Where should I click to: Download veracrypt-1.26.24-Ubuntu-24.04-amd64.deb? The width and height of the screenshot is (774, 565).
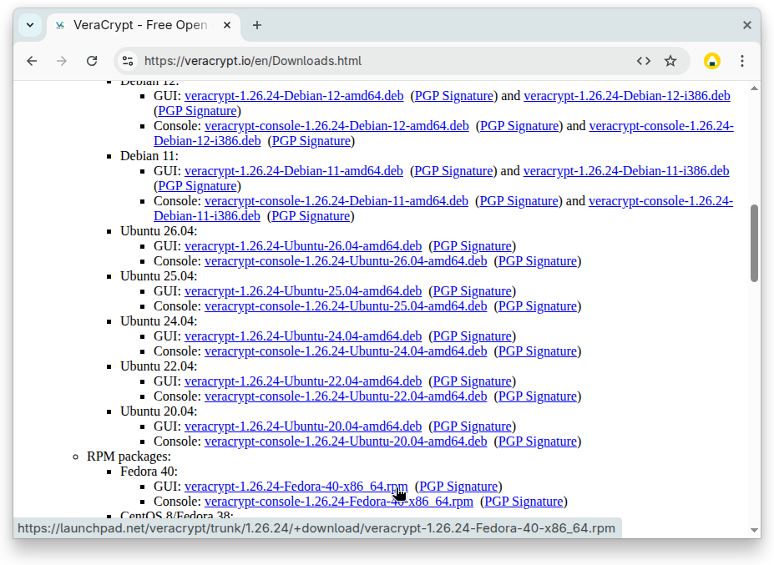(303, 336)
